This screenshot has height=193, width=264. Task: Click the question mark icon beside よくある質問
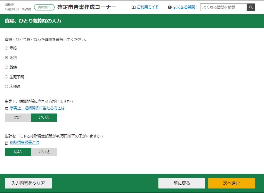click(x=170, y=7)
